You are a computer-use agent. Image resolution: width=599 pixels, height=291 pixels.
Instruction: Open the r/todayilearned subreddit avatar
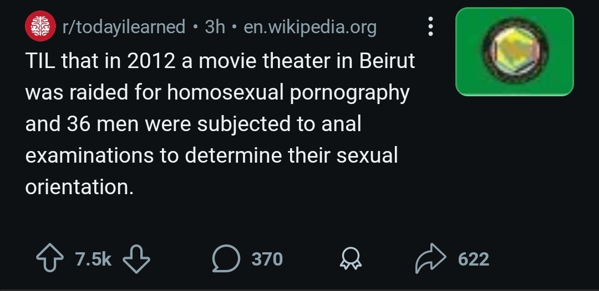(x=40, y=27)
